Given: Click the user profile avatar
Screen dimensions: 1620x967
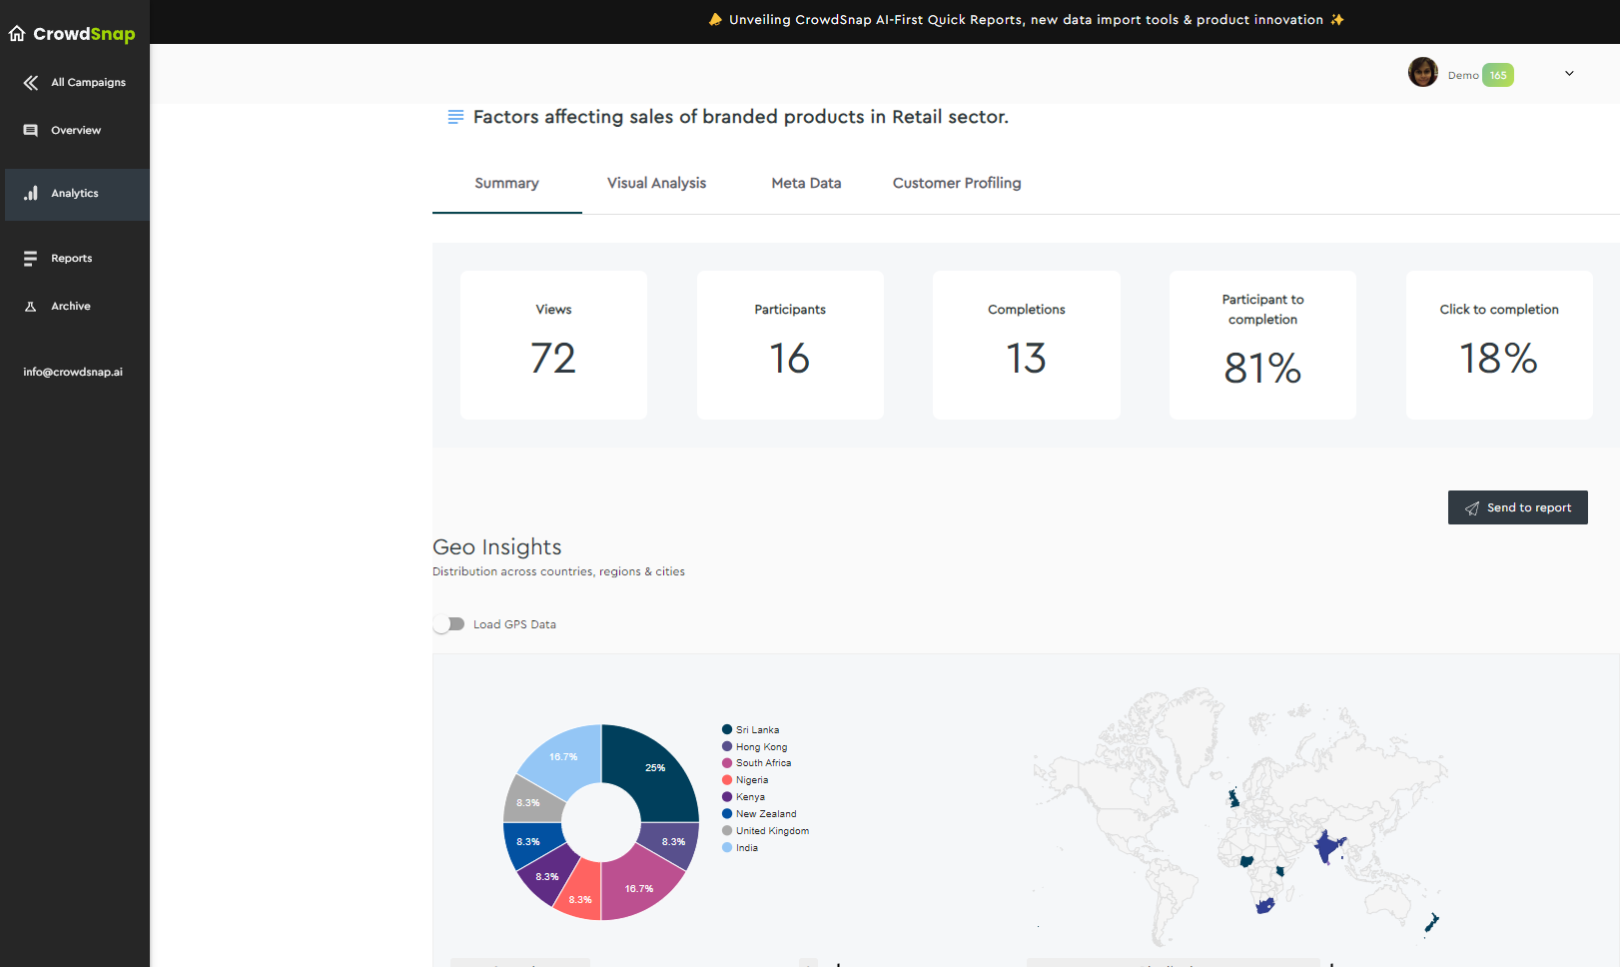Looking at the screenshot, I should tap(1423, 72).
